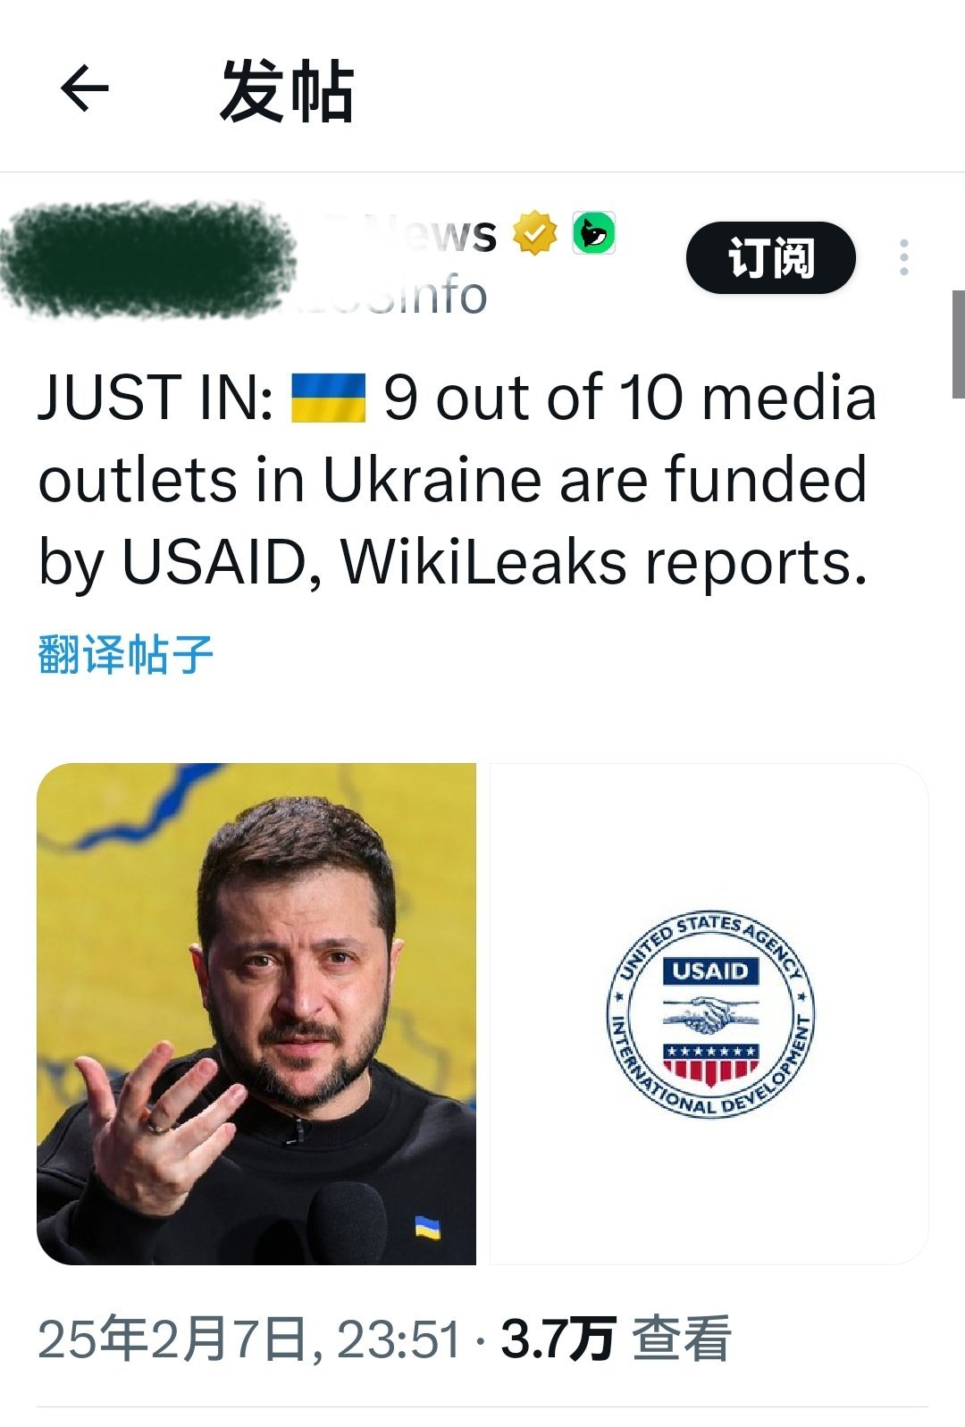Open the left photo of bearded man
This screenshot has height=1427, width=965.
pos(256,1013)
